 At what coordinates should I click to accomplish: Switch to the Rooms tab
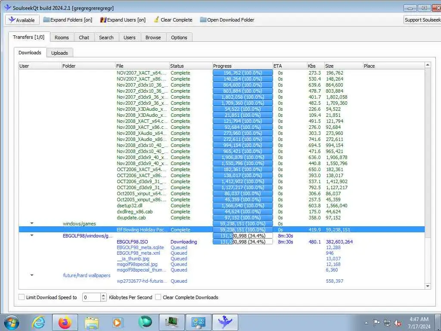(x=62, y=37)
